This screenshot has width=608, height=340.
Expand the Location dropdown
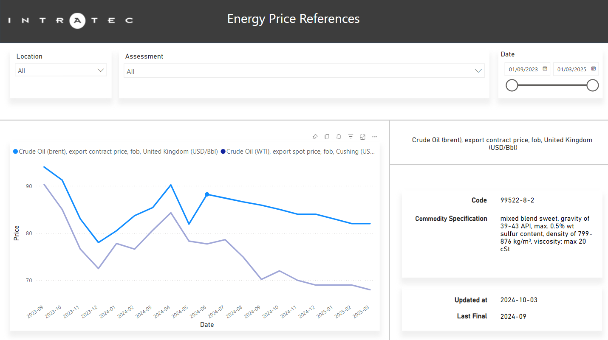click(101, 70)
